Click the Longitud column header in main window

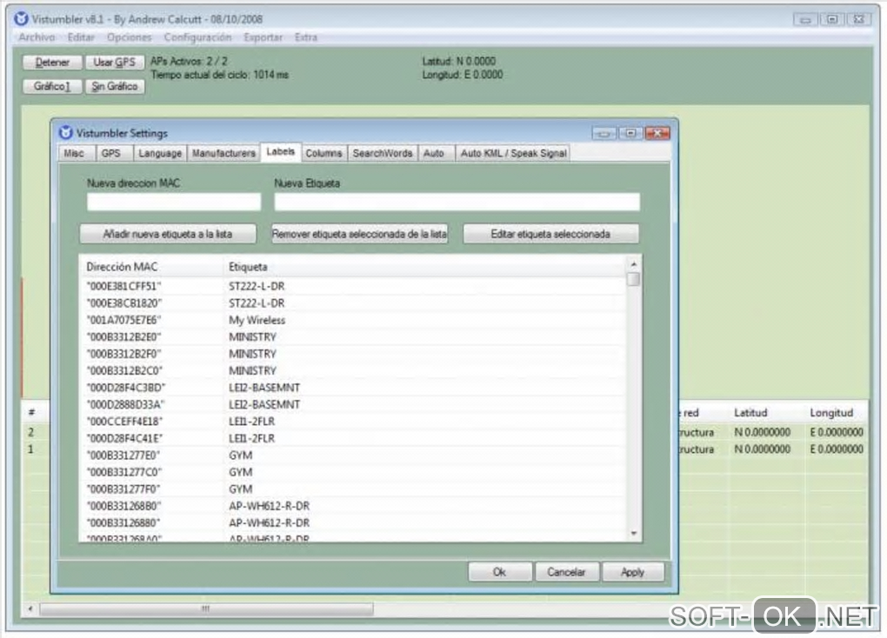coord(837,413)
